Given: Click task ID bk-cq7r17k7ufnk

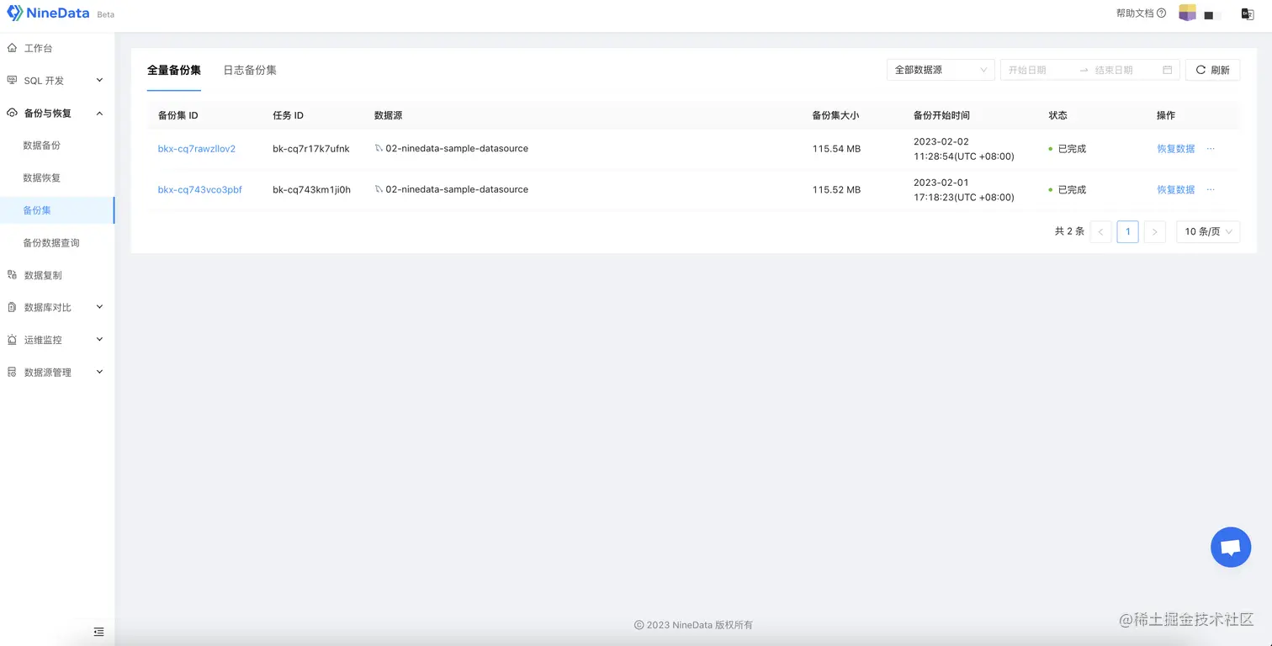Looking at the screenshot, I should (311, 149).
